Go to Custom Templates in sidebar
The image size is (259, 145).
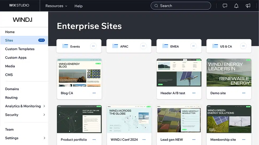coord(20,49)
